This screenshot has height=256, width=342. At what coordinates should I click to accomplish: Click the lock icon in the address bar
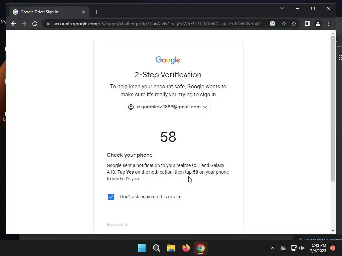[48, 24]
